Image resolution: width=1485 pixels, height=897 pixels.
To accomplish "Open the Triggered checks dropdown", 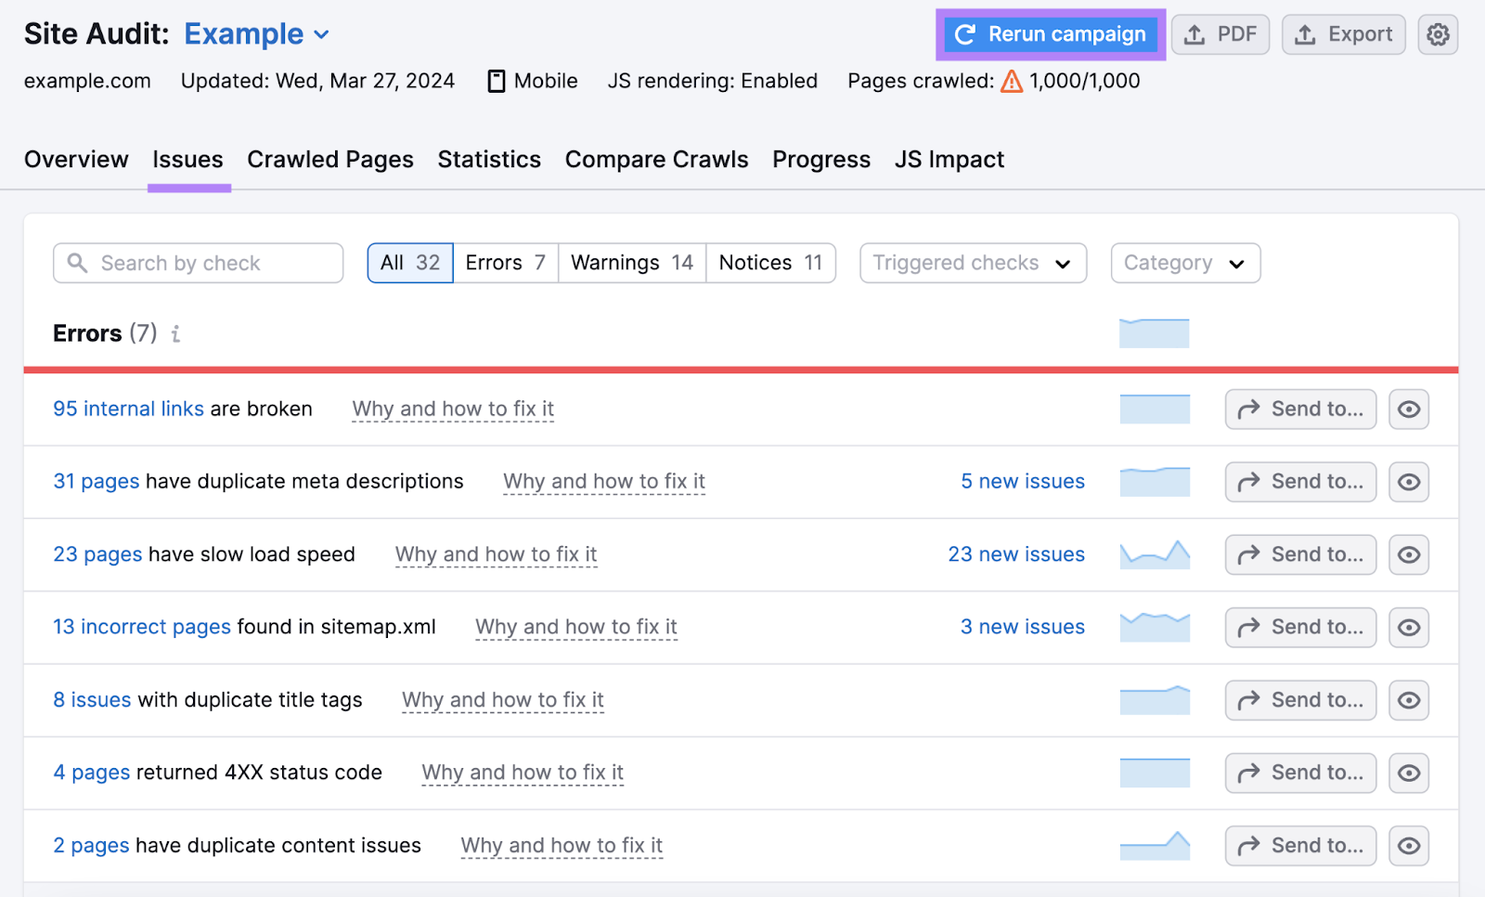I will point(972,263).
